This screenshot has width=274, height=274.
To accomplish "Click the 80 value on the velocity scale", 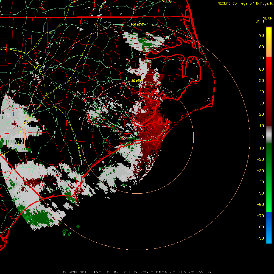I will pos(262,47).
